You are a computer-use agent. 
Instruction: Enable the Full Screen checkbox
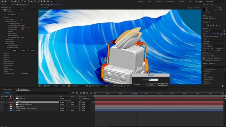(203, 53)
